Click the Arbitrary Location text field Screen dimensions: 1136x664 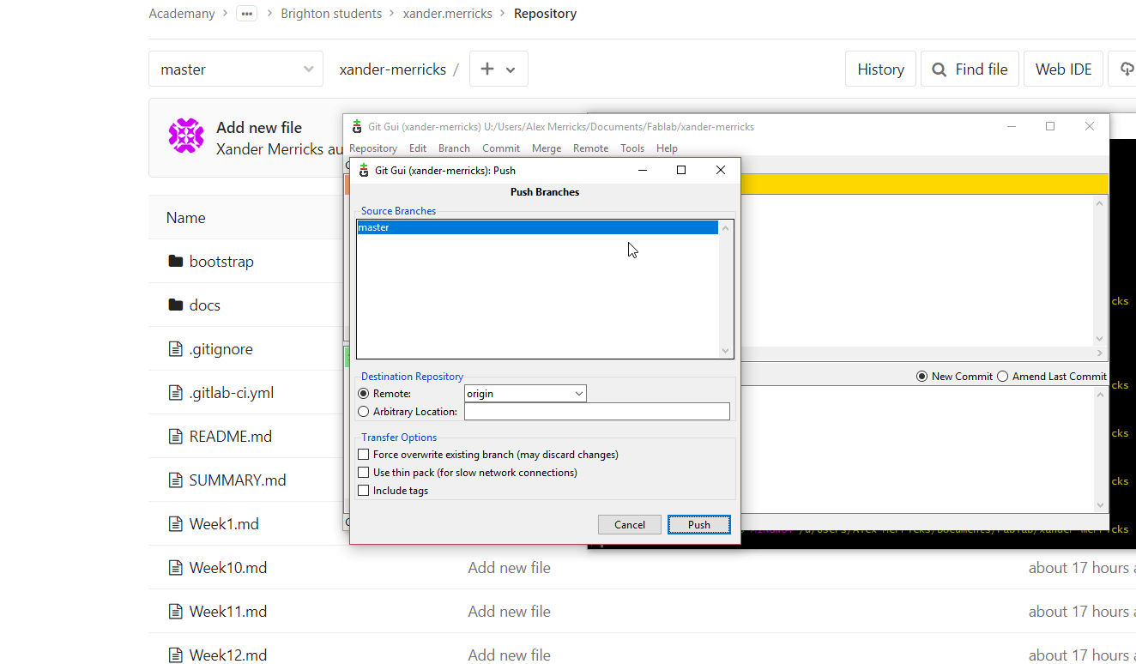(597, 412)
